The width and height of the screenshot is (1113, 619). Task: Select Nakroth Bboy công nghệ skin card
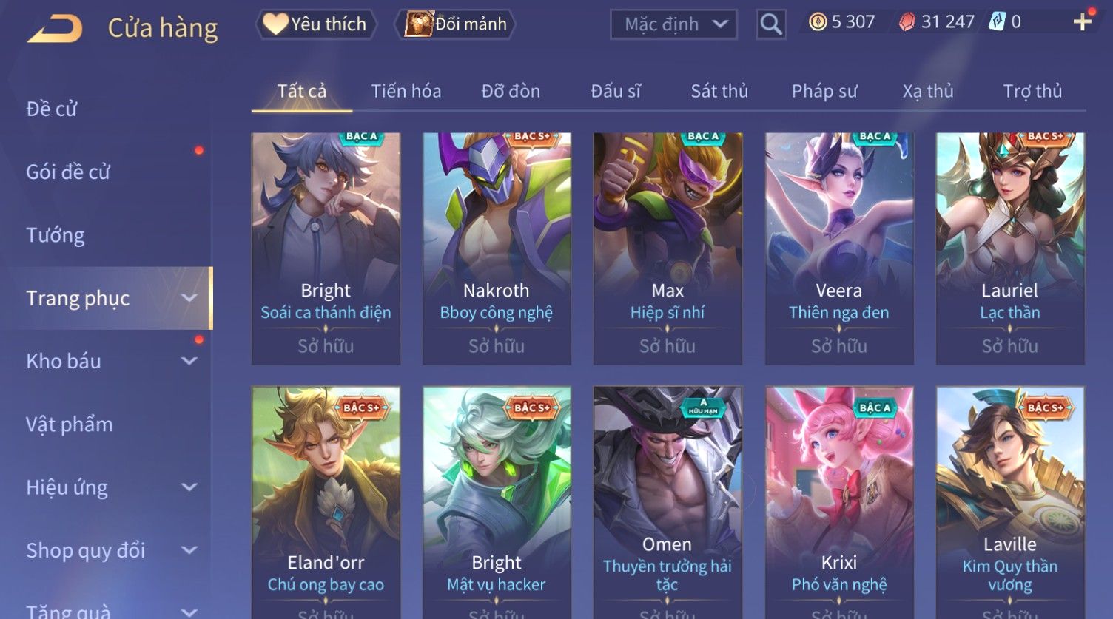pos(497,248)
